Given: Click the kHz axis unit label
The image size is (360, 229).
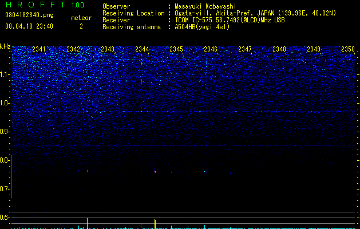Looking at the screenshot, I should pyautogui.click(x=5, y=46).
